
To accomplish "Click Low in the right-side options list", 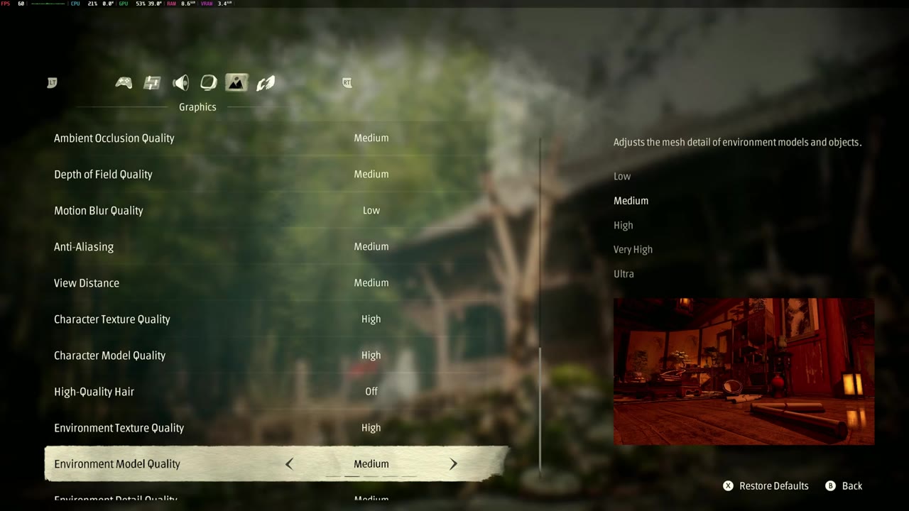I will point(622,177).
